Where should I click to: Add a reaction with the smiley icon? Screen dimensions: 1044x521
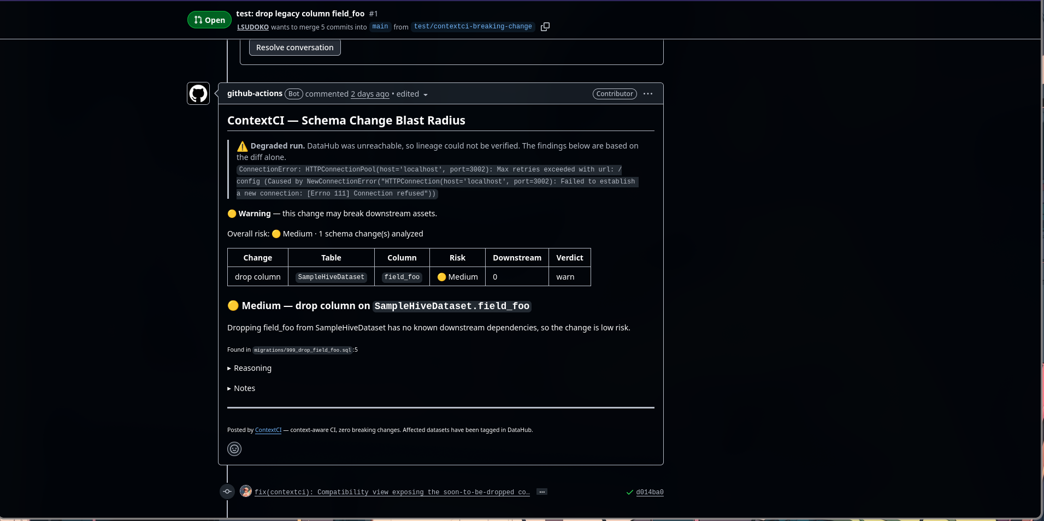(x=234, y=449)
